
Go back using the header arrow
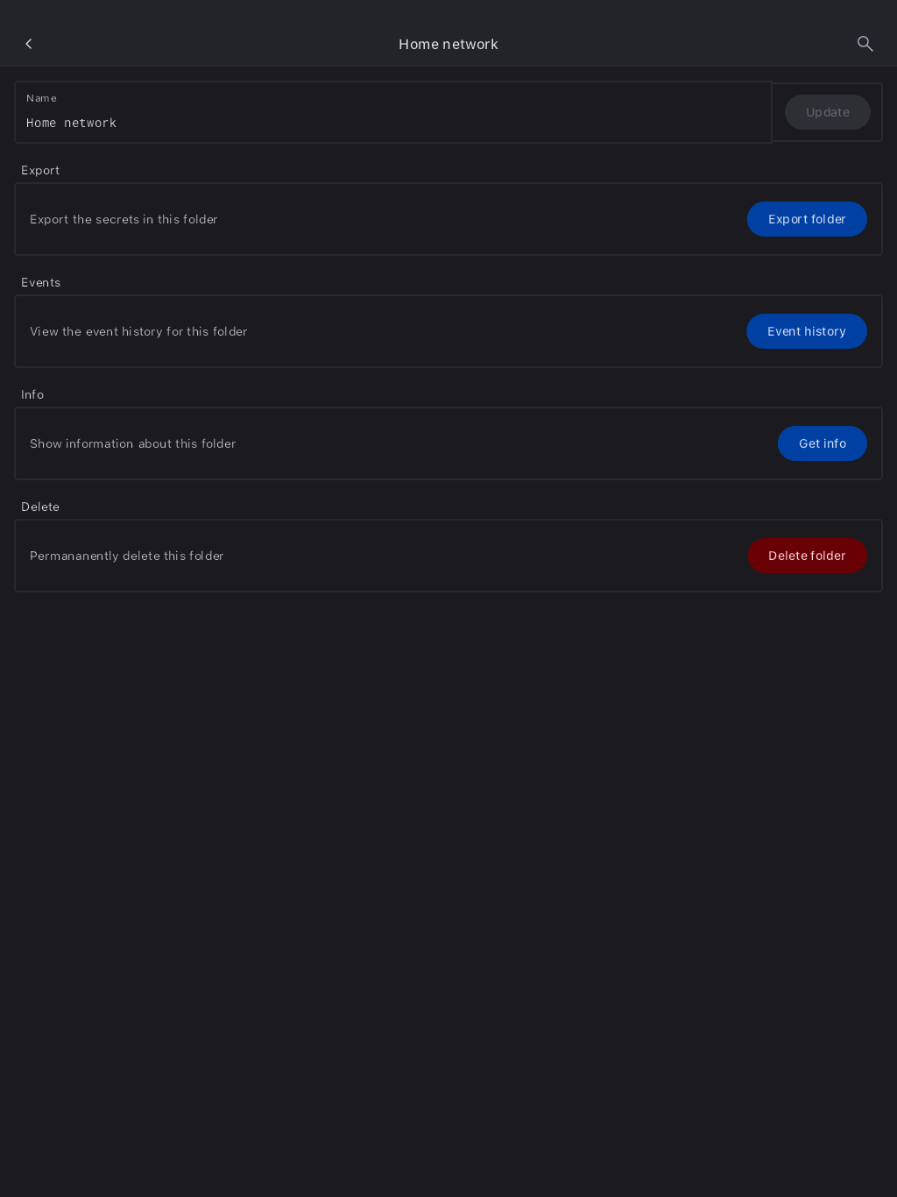coord(29,44)
